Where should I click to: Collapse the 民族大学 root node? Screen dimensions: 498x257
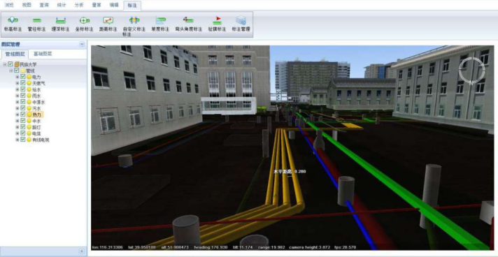click(x=5, y=64)
